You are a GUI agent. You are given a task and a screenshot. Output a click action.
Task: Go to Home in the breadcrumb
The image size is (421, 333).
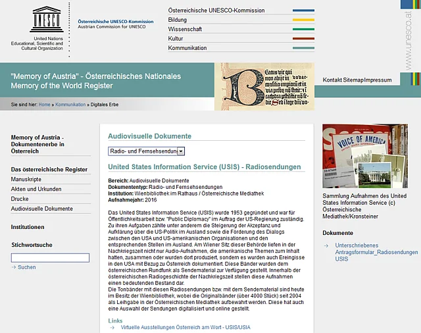44,105
